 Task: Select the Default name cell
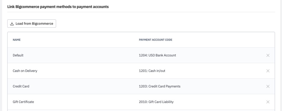tap(18, 55)
